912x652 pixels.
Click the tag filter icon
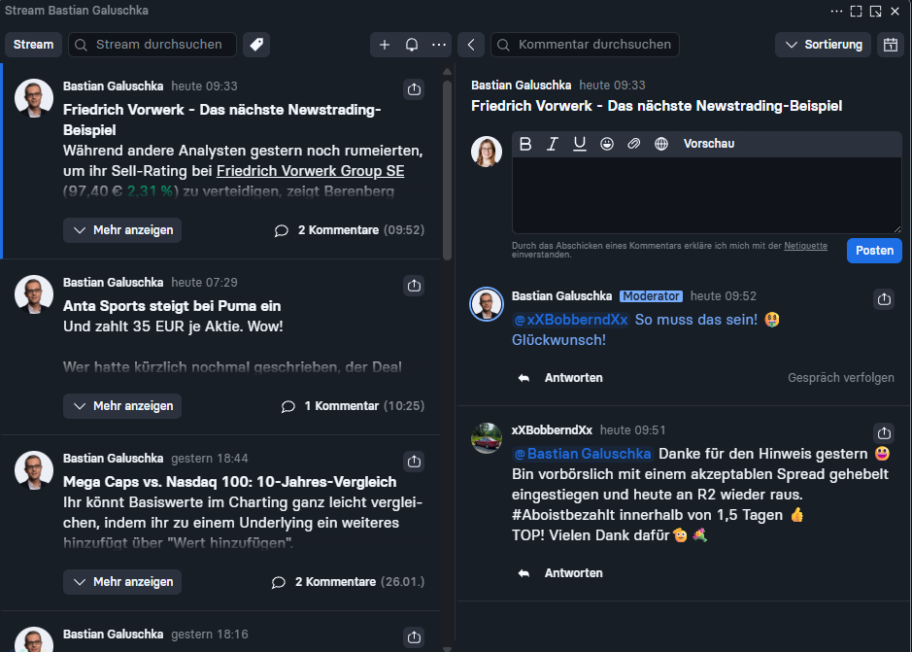click(x=256, y=45)
